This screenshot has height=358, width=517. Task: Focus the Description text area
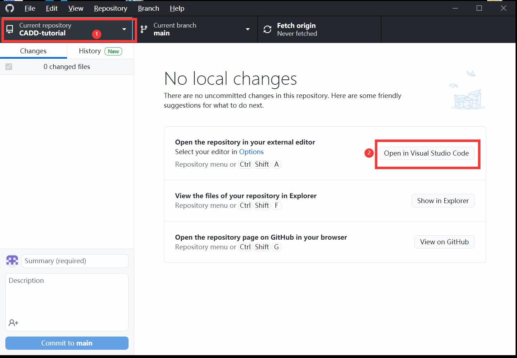[67, 302]
